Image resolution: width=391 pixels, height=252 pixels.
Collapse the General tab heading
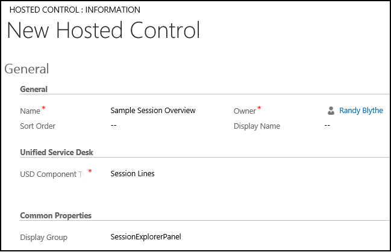pos(27,69)
